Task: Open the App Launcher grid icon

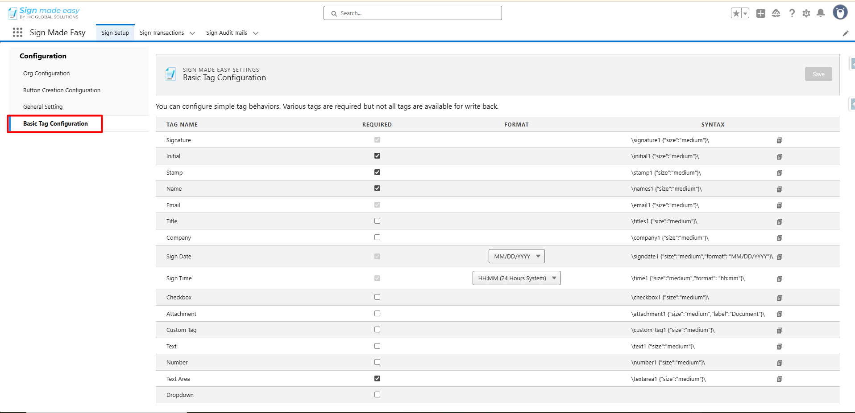Action: coord(18,33)
